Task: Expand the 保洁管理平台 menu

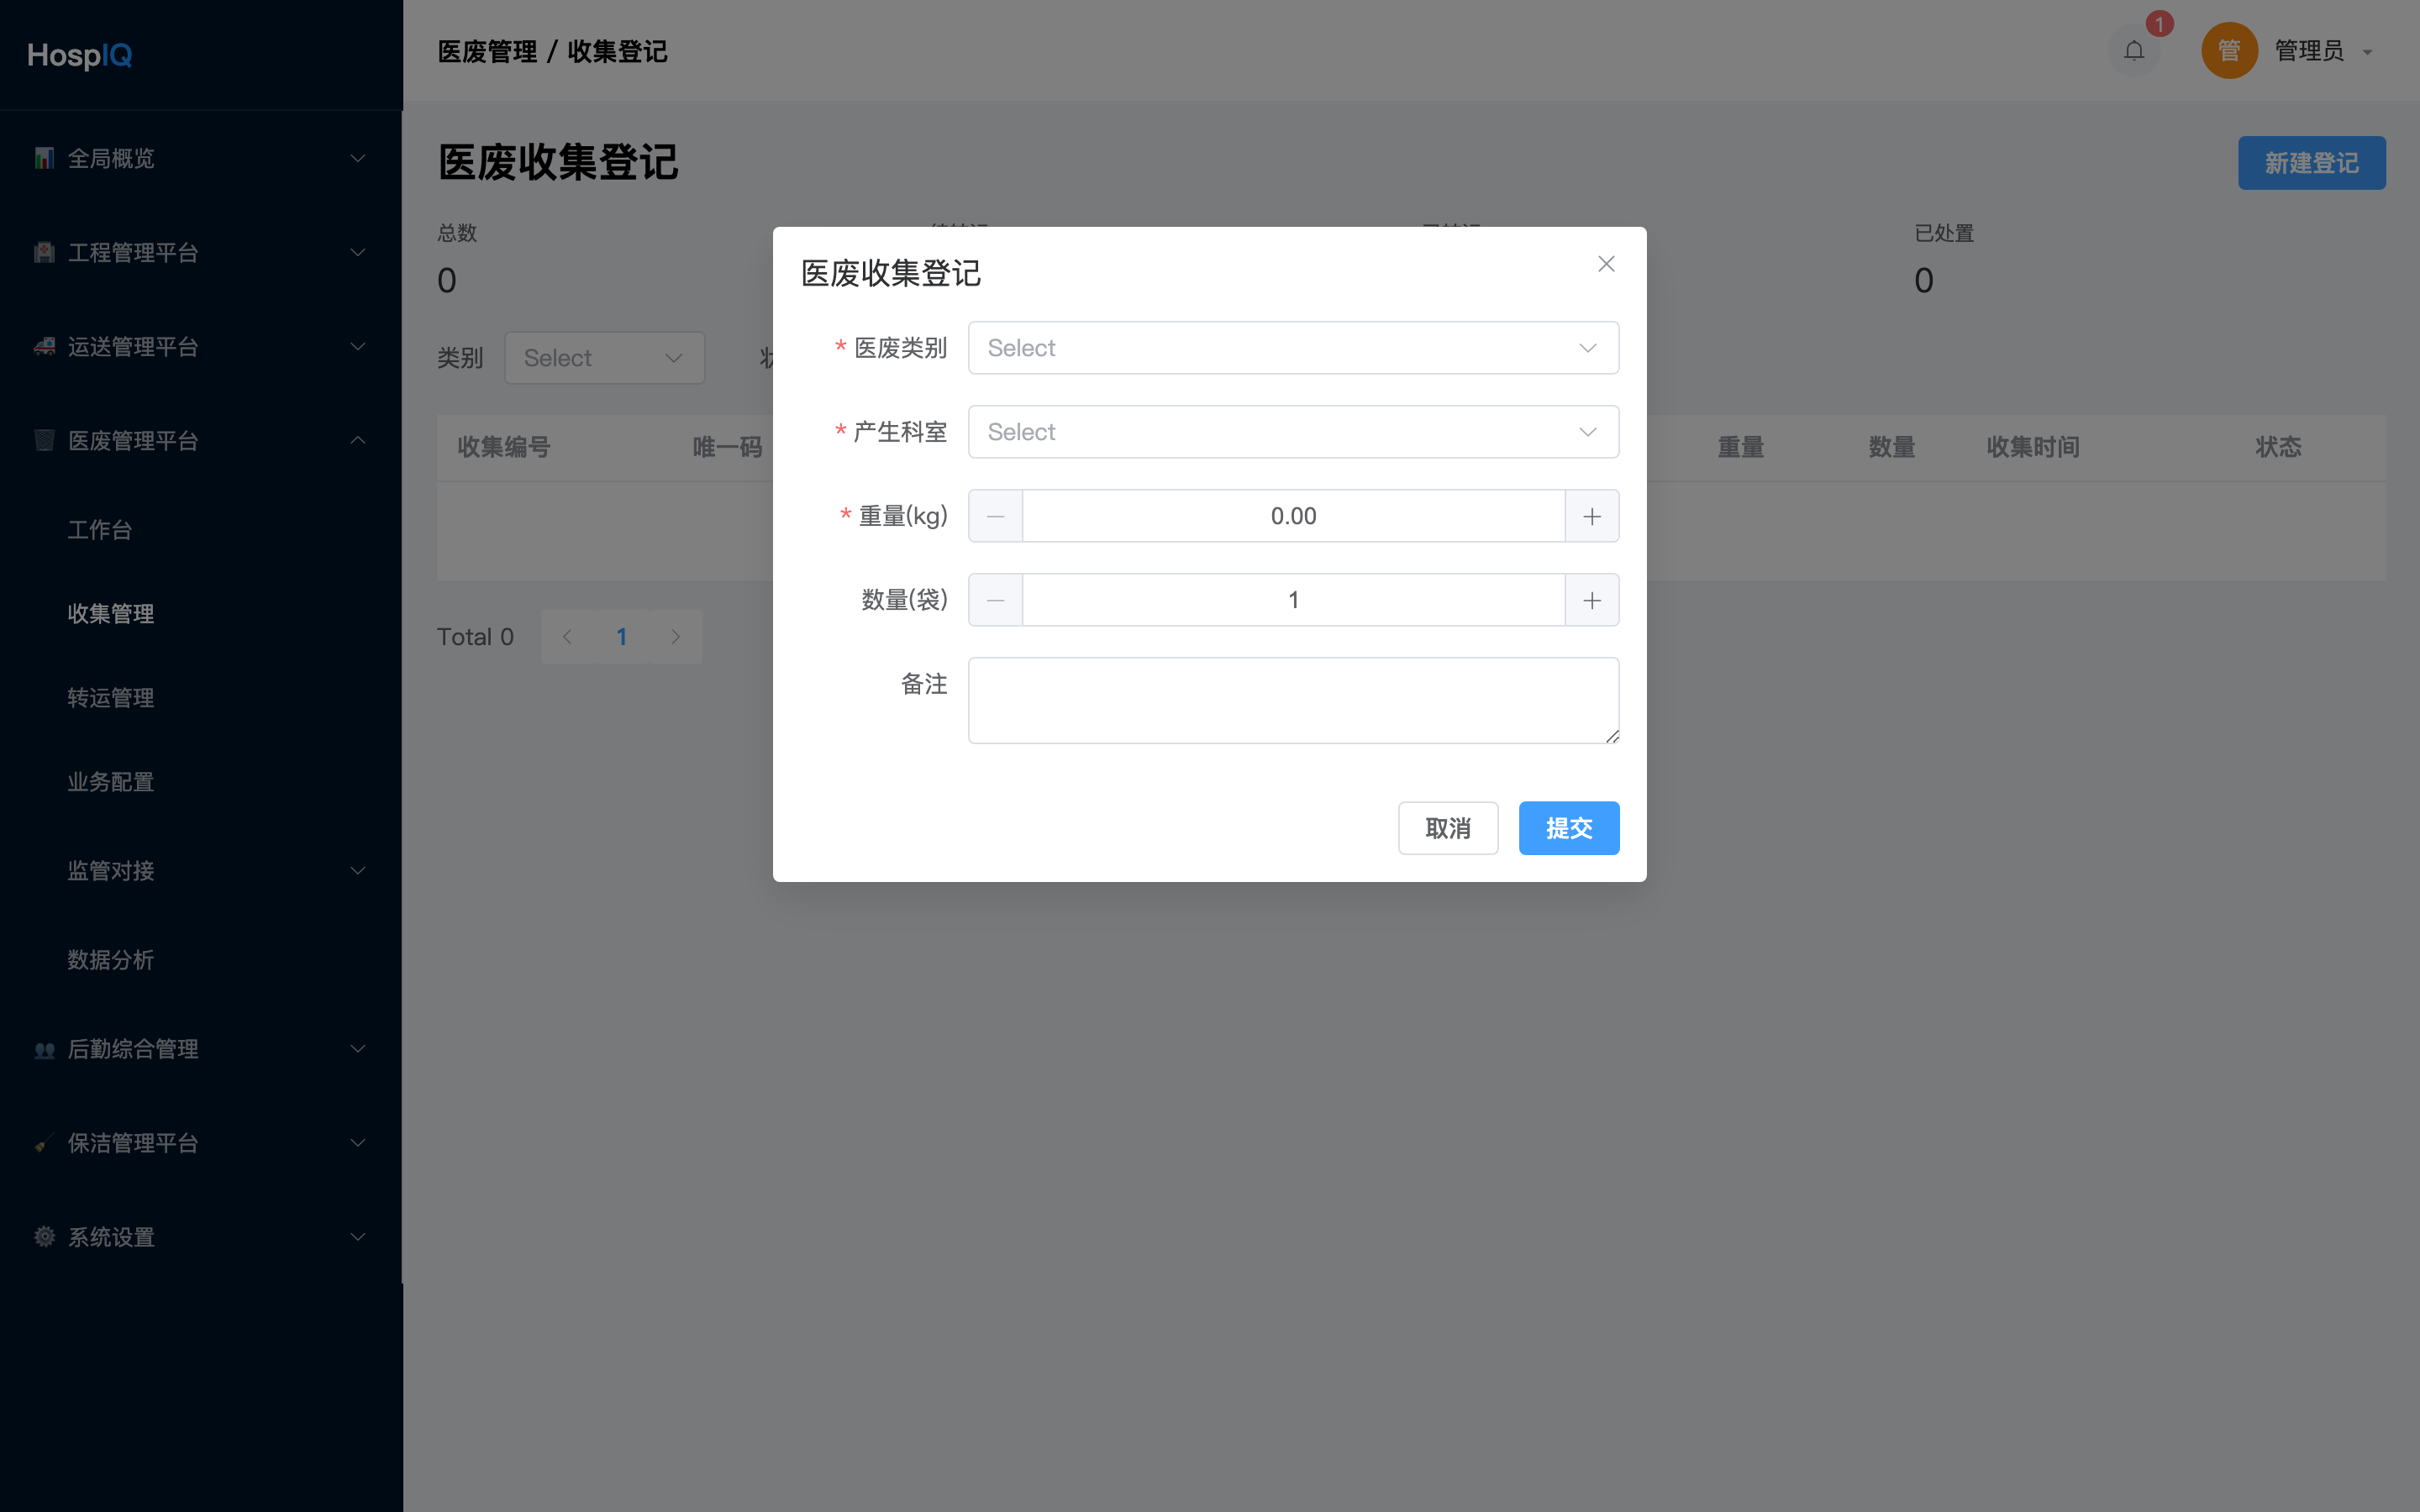Action: coord(201,1142)
